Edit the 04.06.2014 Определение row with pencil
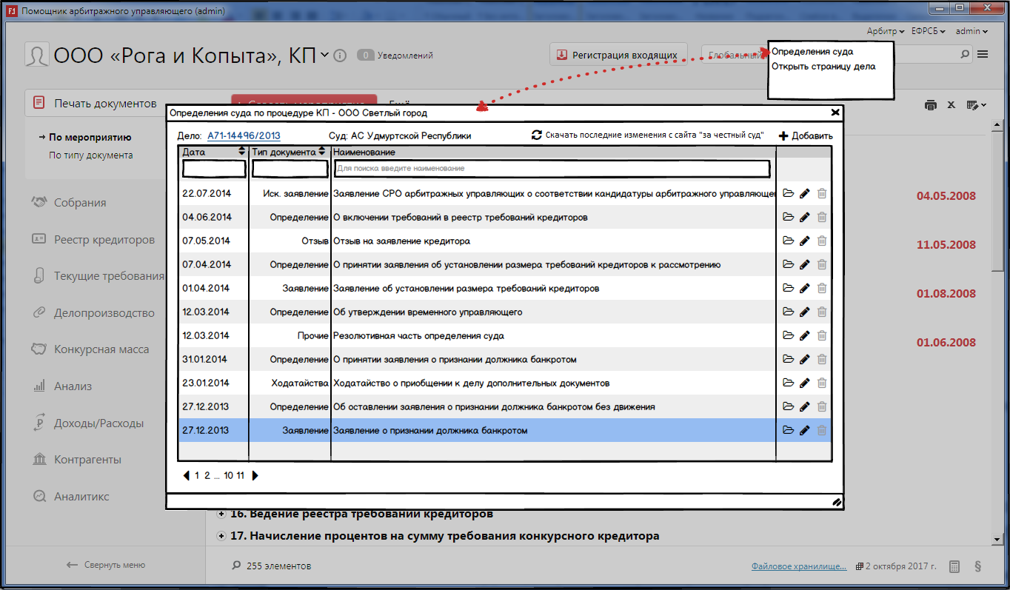 (x=805, y=218)
